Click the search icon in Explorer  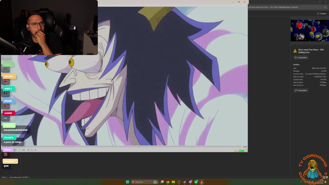(x=325, y=7)
